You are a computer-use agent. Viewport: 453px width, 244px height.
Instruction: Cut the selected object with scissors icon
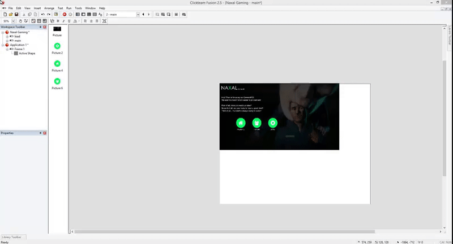point(24,15)
